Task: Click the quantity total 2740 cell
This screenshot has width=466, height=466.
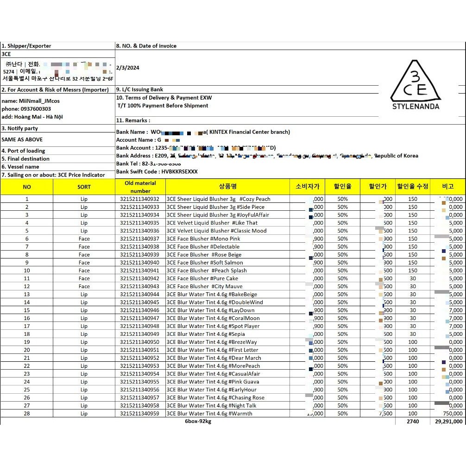Action: click(x=413, y=422)
